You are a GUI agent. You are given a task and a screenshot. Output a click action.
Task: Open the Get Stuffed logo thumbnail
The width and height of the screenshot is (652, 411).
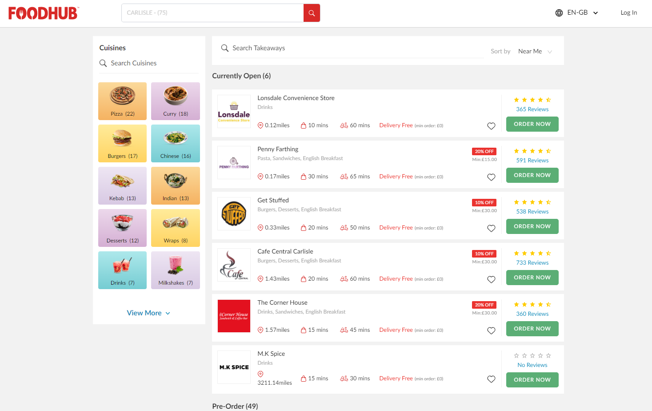point(234,214)
